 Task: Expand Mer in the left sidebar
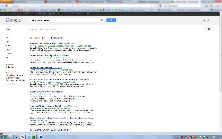pyautogui.click(x=7, y=58)
